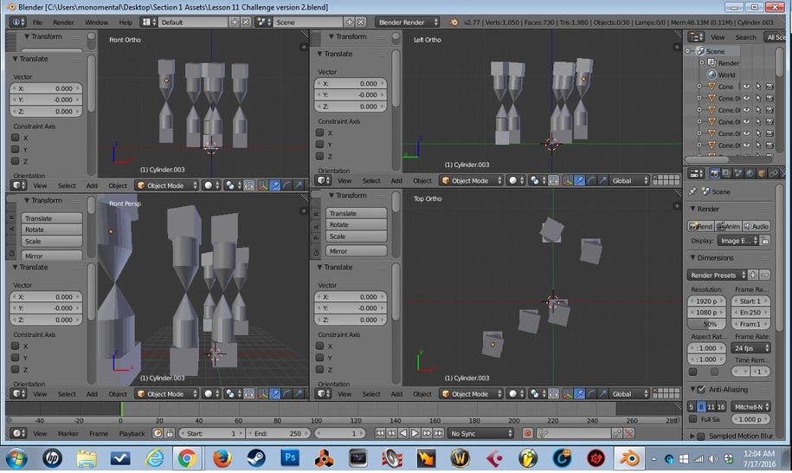Viewport: 792px width, 473px height.
Task: Click the Blender icon in the Windows taskbar
Action: click(x=631, y=457)
